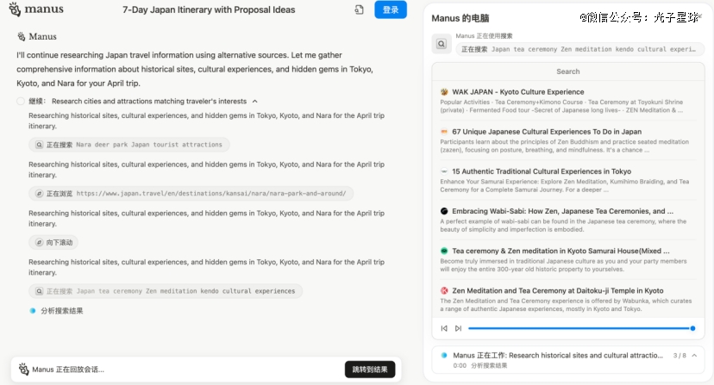Skip to previous step in playback
The width and height of the screenshot is (714, 385).
pos(444,328)
